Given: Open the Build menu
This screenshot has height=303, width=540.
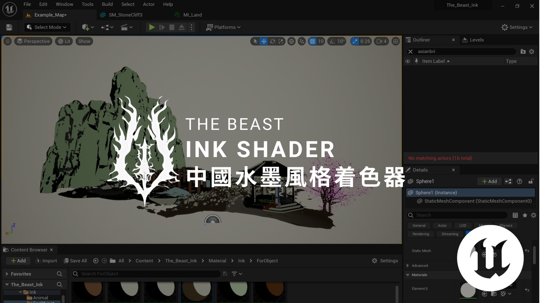Looking at the screenshot, I should (107, 4).
